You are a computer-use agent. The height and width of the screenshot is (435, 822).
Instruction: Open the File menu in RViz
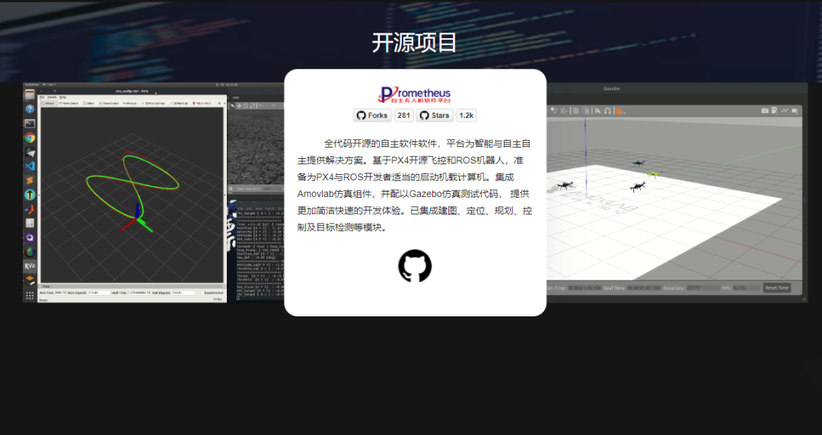(43, 97)
